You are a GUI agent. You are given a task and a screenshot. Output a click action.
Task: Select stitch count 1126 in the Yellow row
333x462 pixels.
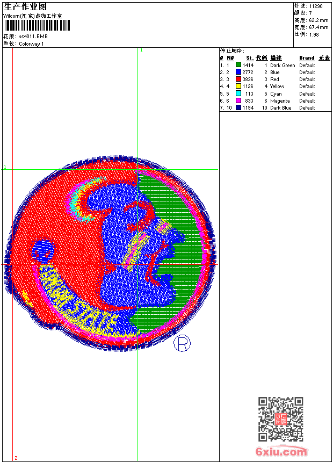coord(248,86)
